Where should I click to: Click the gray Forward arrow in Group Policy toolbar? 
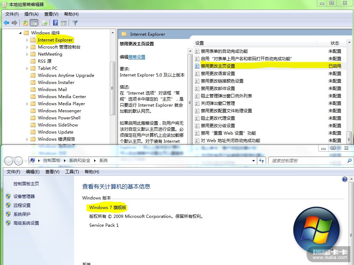pyautogui.click(x=15, y=23)
